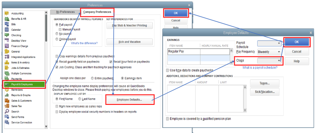This screenshot has width=315, height=133.
Task: Open the Multiple Currencies icon
Action: [7, 73]
